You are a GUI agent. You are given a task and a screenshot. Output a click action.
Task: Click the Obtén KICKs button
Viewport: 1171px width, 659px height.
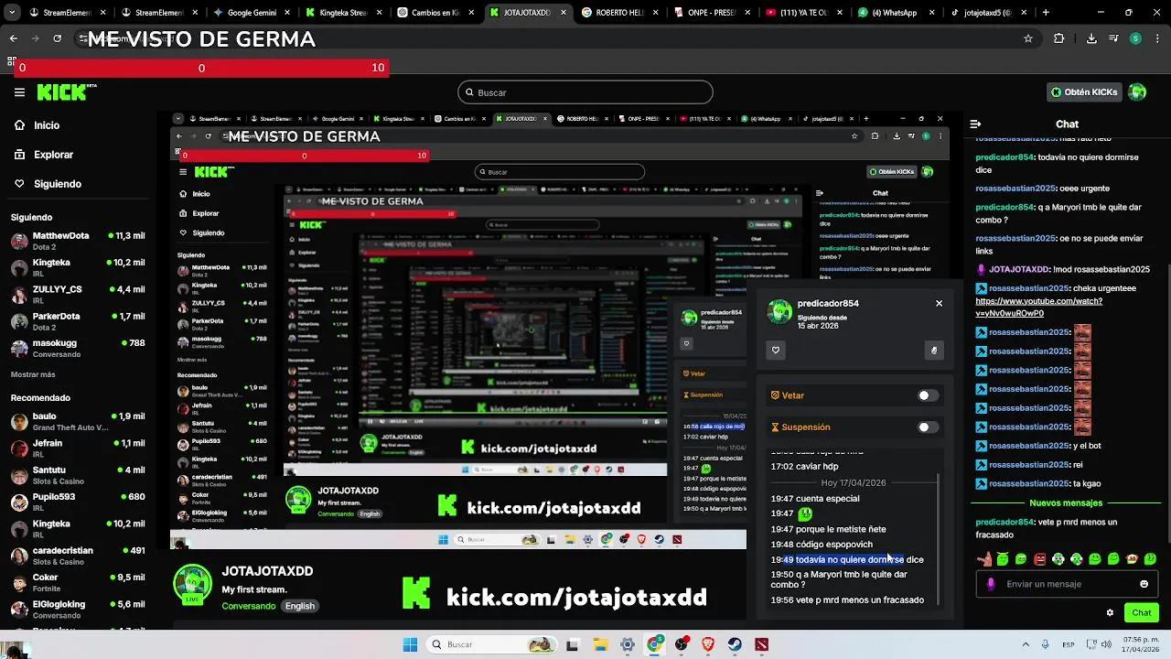click(1084, 92)
